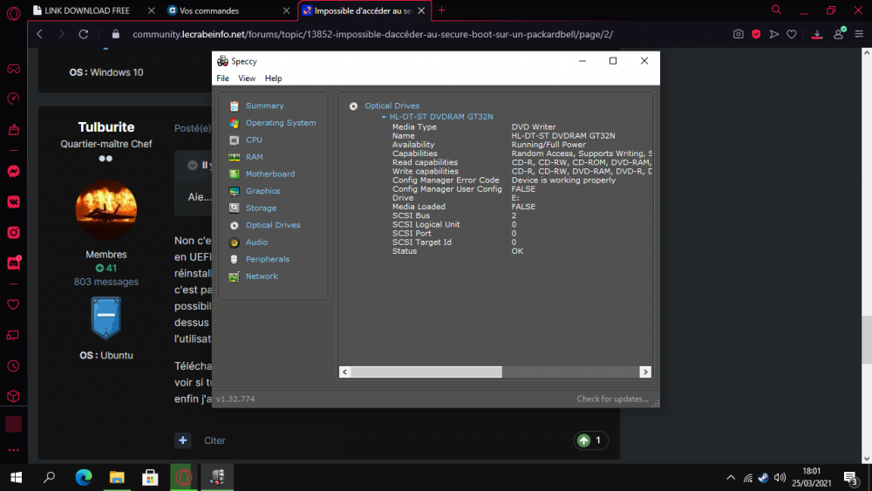The image size is (872, 491).
Task: Click Speccy horizontal scrollbar right arrow
Action: tap(645, 372)
